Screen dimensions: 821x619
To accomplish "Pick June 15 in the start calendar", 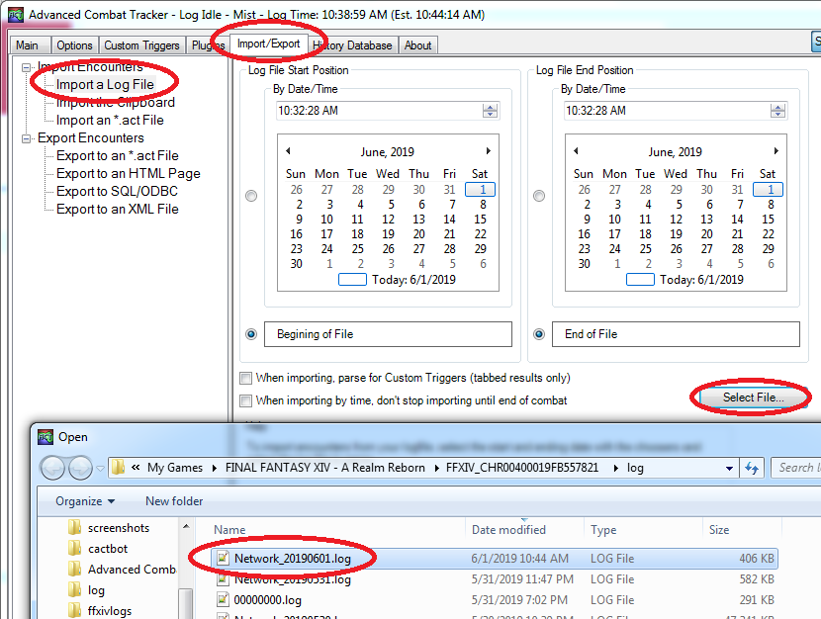I will tap(480, 220).
